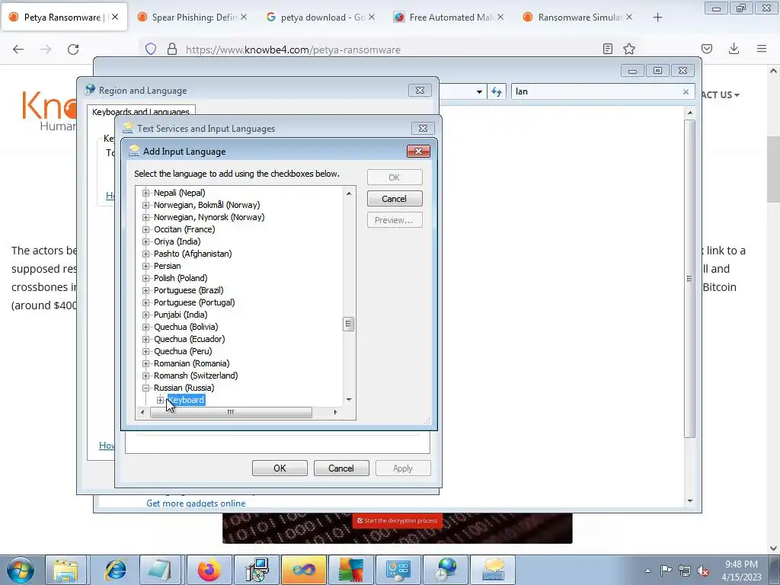Click the language list vertical scrollbar thumb
Image resolution: width=780 pixels, height=585 pixels.
(x=348, y=324)
